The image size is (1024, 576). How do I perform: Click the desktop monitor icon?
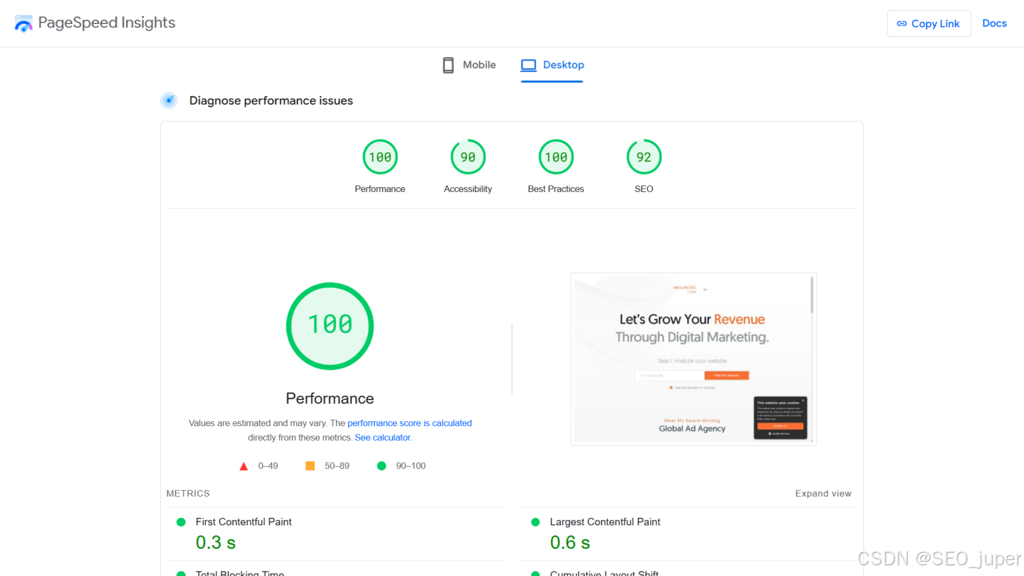click(x=529, y=65)
